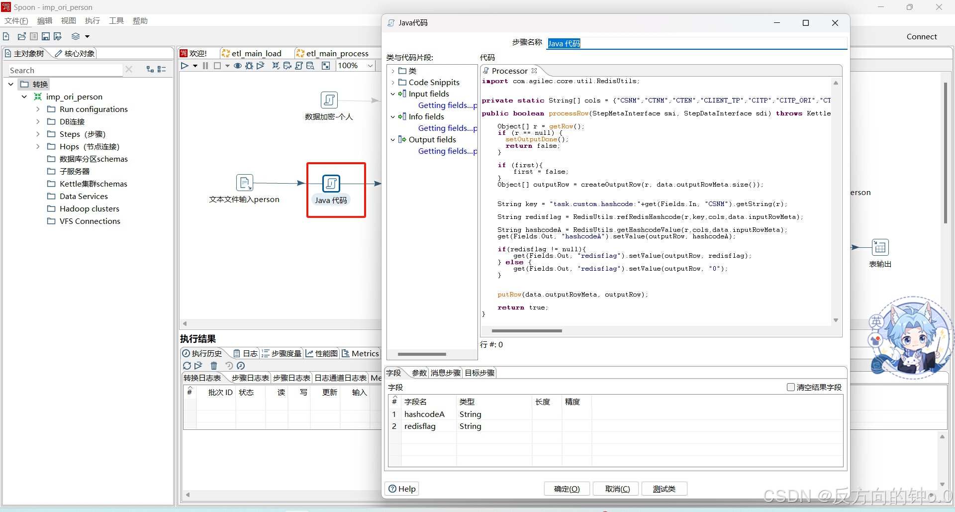Expand the Hops (节点连接) folder
Viewport: 955px width, 512px height.
[38, 146]
